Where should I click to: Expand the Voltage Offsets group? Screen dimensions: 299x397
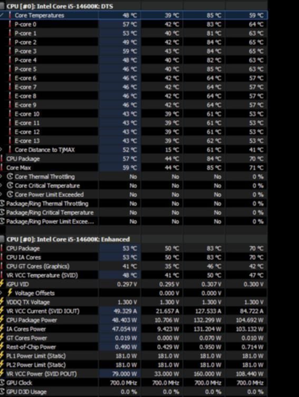(1, 293)
